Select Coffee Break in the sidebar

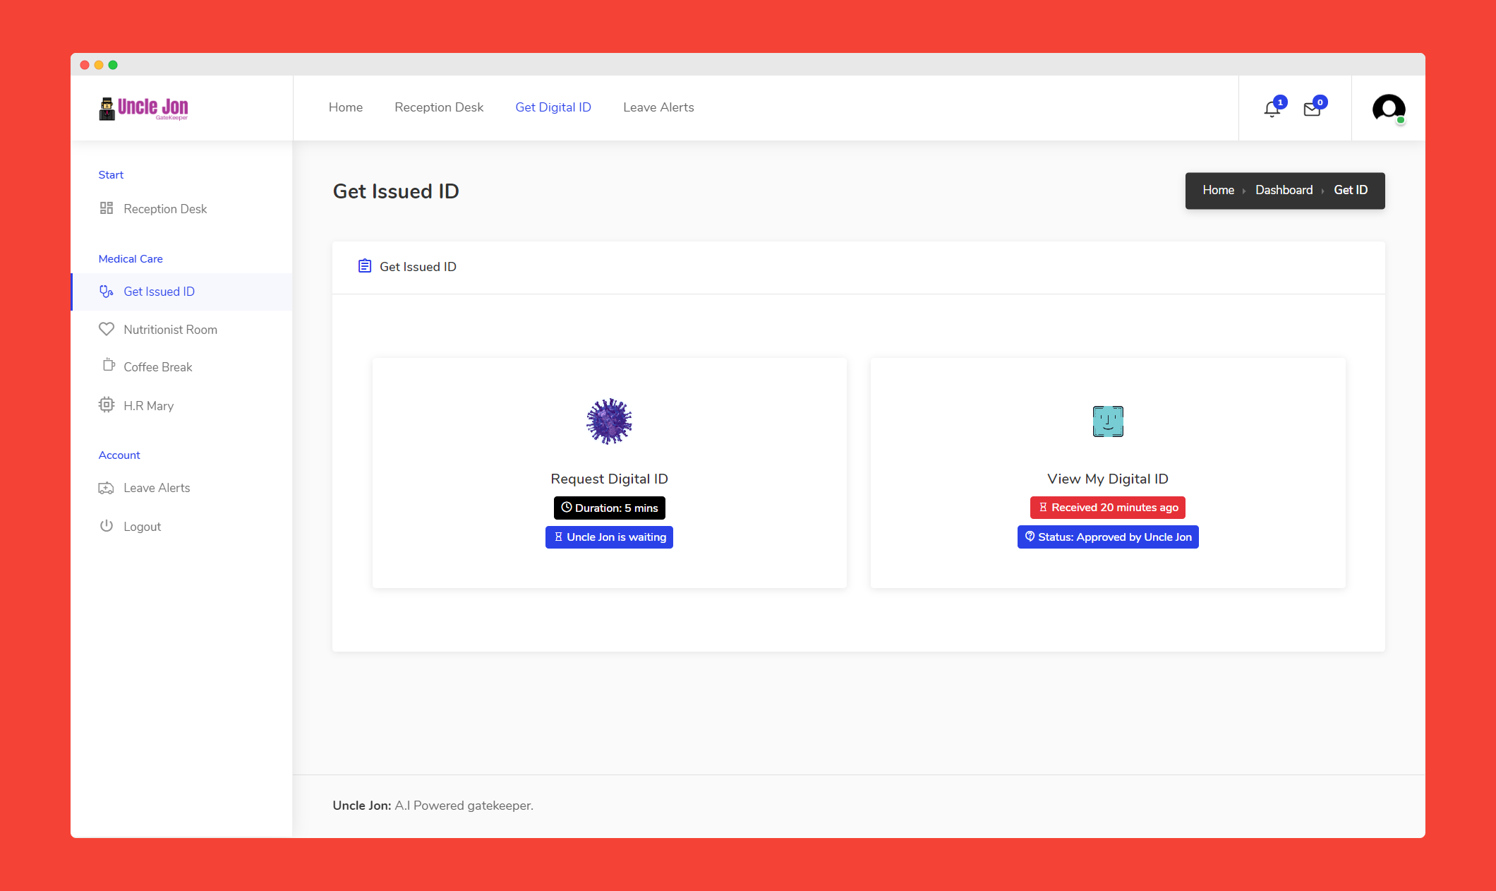pos(157,367)
